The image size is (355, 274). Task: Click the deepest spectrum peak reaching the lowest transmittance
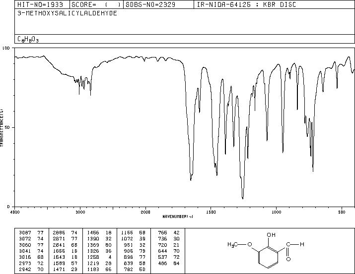[x=243, y=198]
